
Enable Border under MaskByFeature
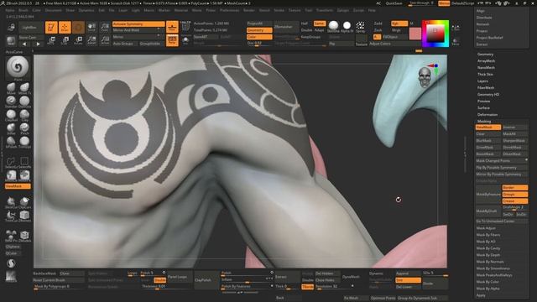[514, 188]
